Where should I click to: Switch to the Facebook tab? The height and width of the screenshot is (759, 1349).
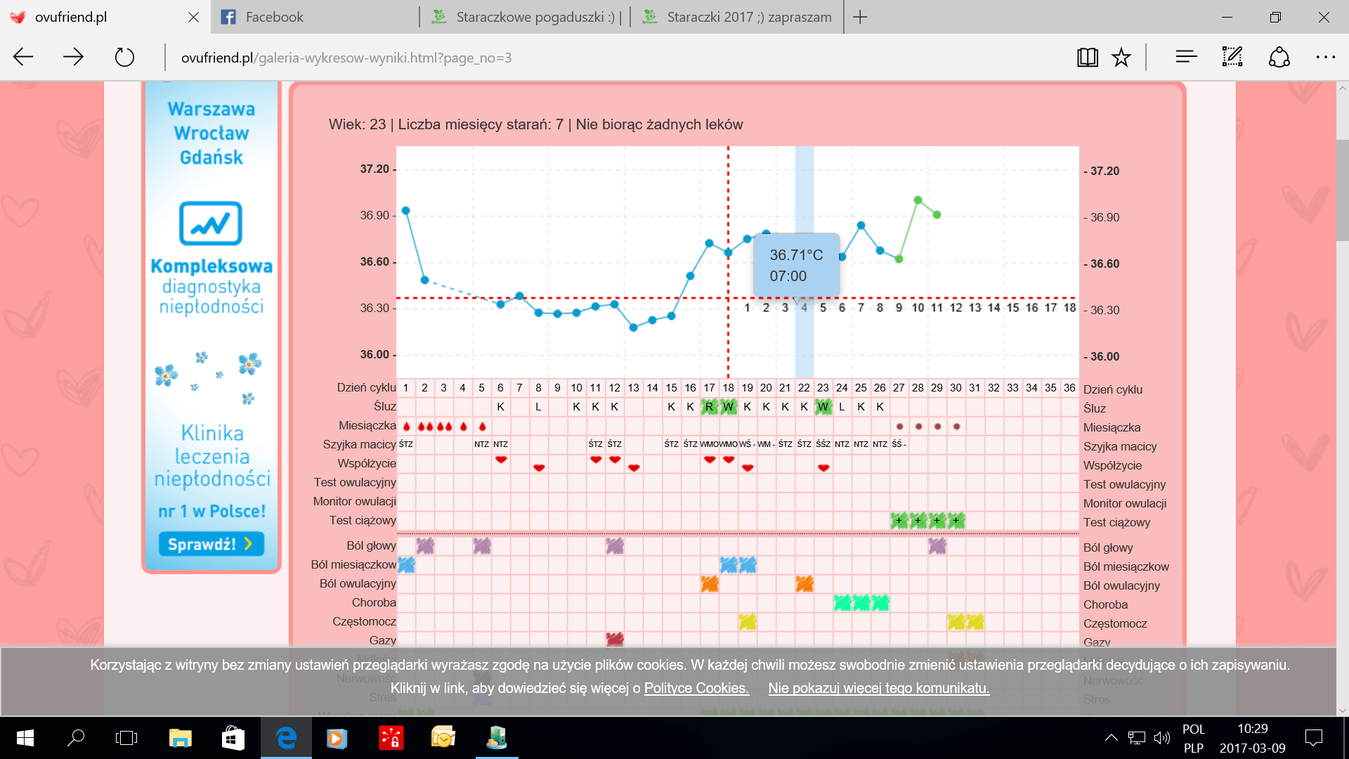(x=274, y=17)
